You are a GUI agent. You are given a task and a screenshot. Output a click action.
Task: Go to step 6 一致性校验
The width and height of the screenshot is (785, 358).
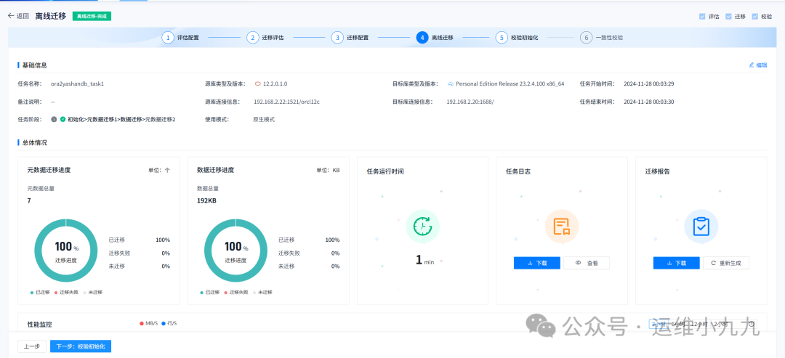(x=602, y=38)
